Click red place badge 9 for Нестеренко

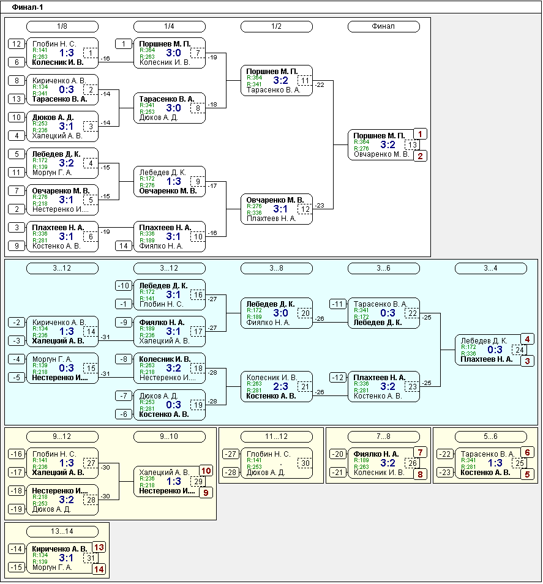[x=206, y=493]
